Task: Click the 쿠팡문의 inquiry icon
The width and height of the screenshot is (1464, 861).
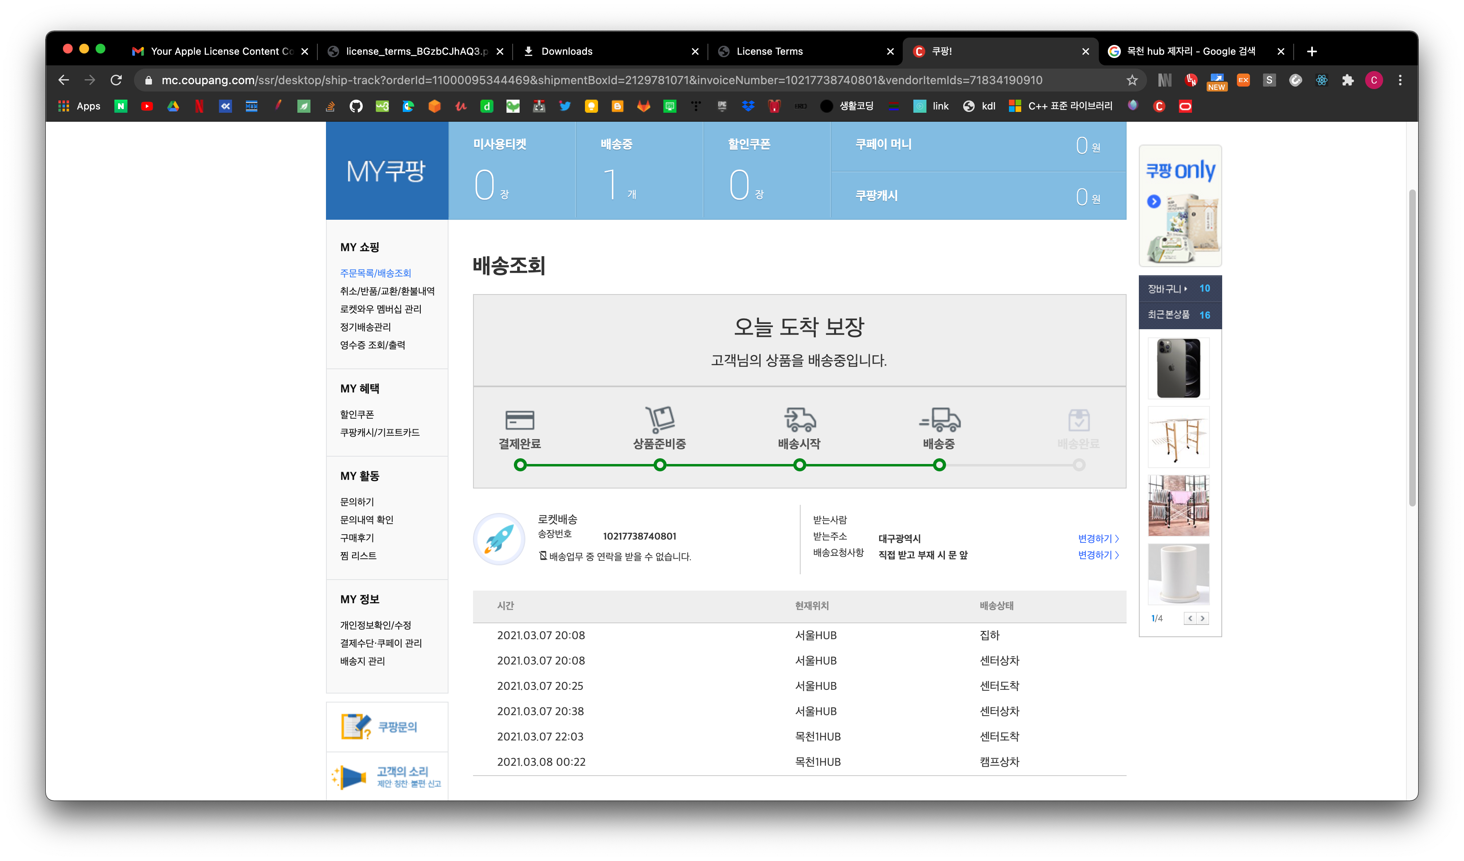Action: pyautogui.click(x=355, y=726)
